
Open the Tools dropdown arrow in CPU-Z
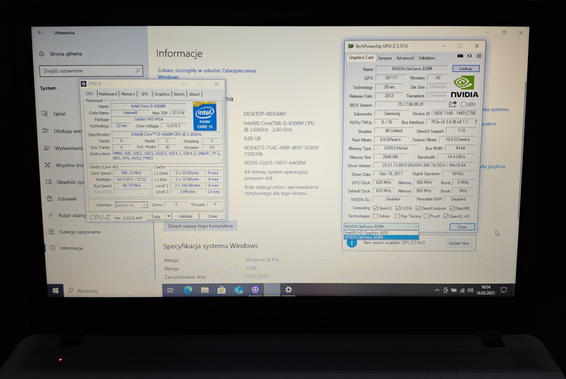tap(168, 216)
